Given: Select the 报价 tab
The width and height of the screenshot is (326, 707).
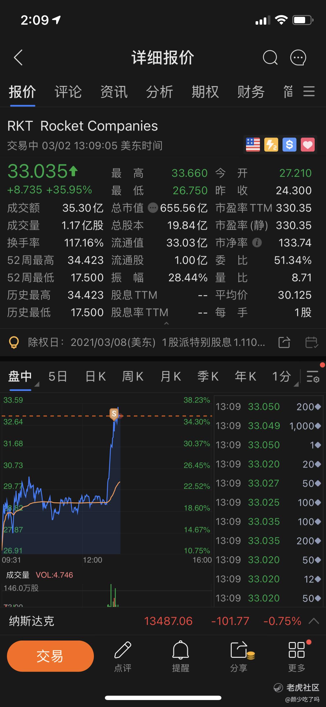Looking at the screenshot, I should tap(22, 92).
